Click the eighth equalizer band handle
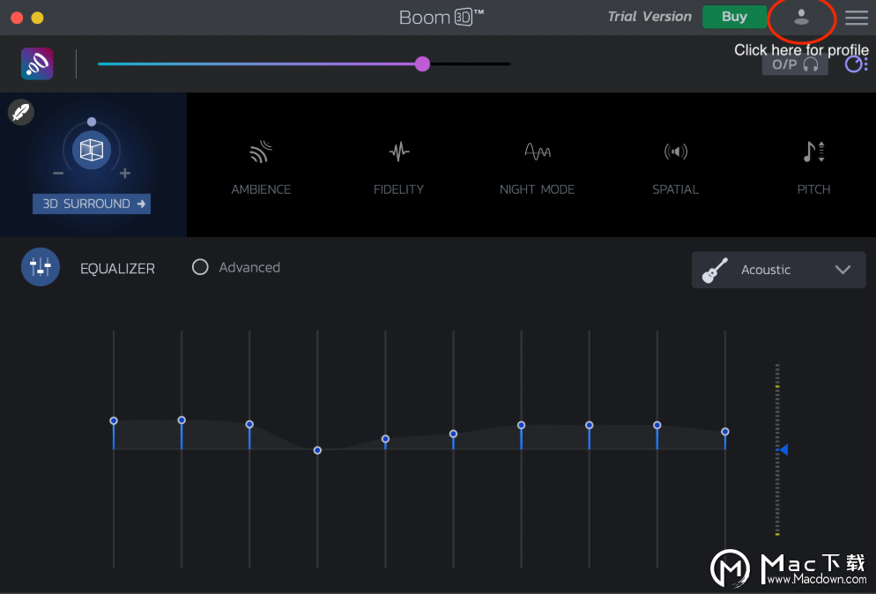Viewport: 876px width, 594px height. point(590,426)
